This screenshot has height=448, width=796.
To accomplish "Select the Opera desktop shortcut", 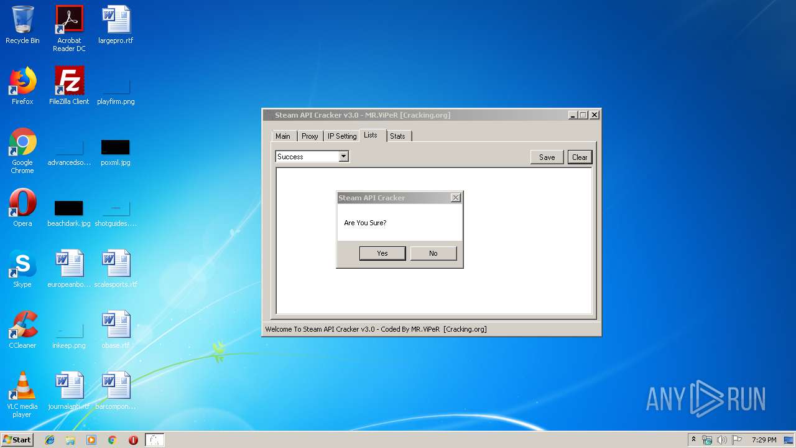I will pyautogui.click(x=22, y=208).
